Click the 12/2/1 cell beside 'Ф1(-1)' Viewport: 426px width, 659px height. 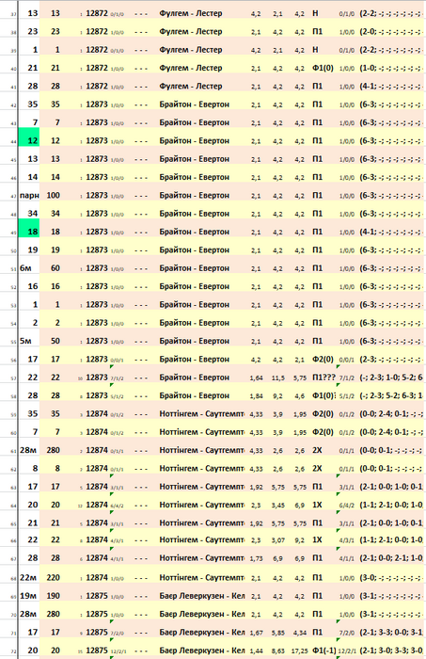click(x=347, y=651)
